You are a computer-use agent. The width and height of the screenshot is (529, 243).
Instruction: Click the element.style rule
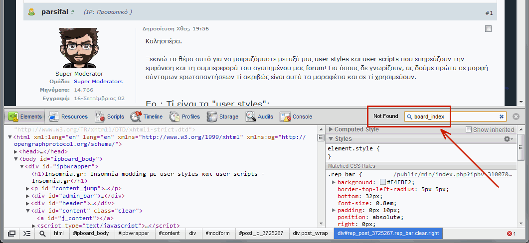point(353,148)
